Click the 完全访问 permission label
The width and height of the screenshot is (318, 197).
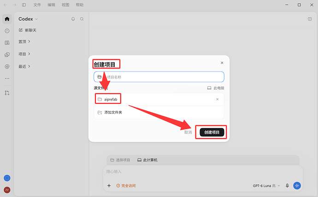coord(126,186)
